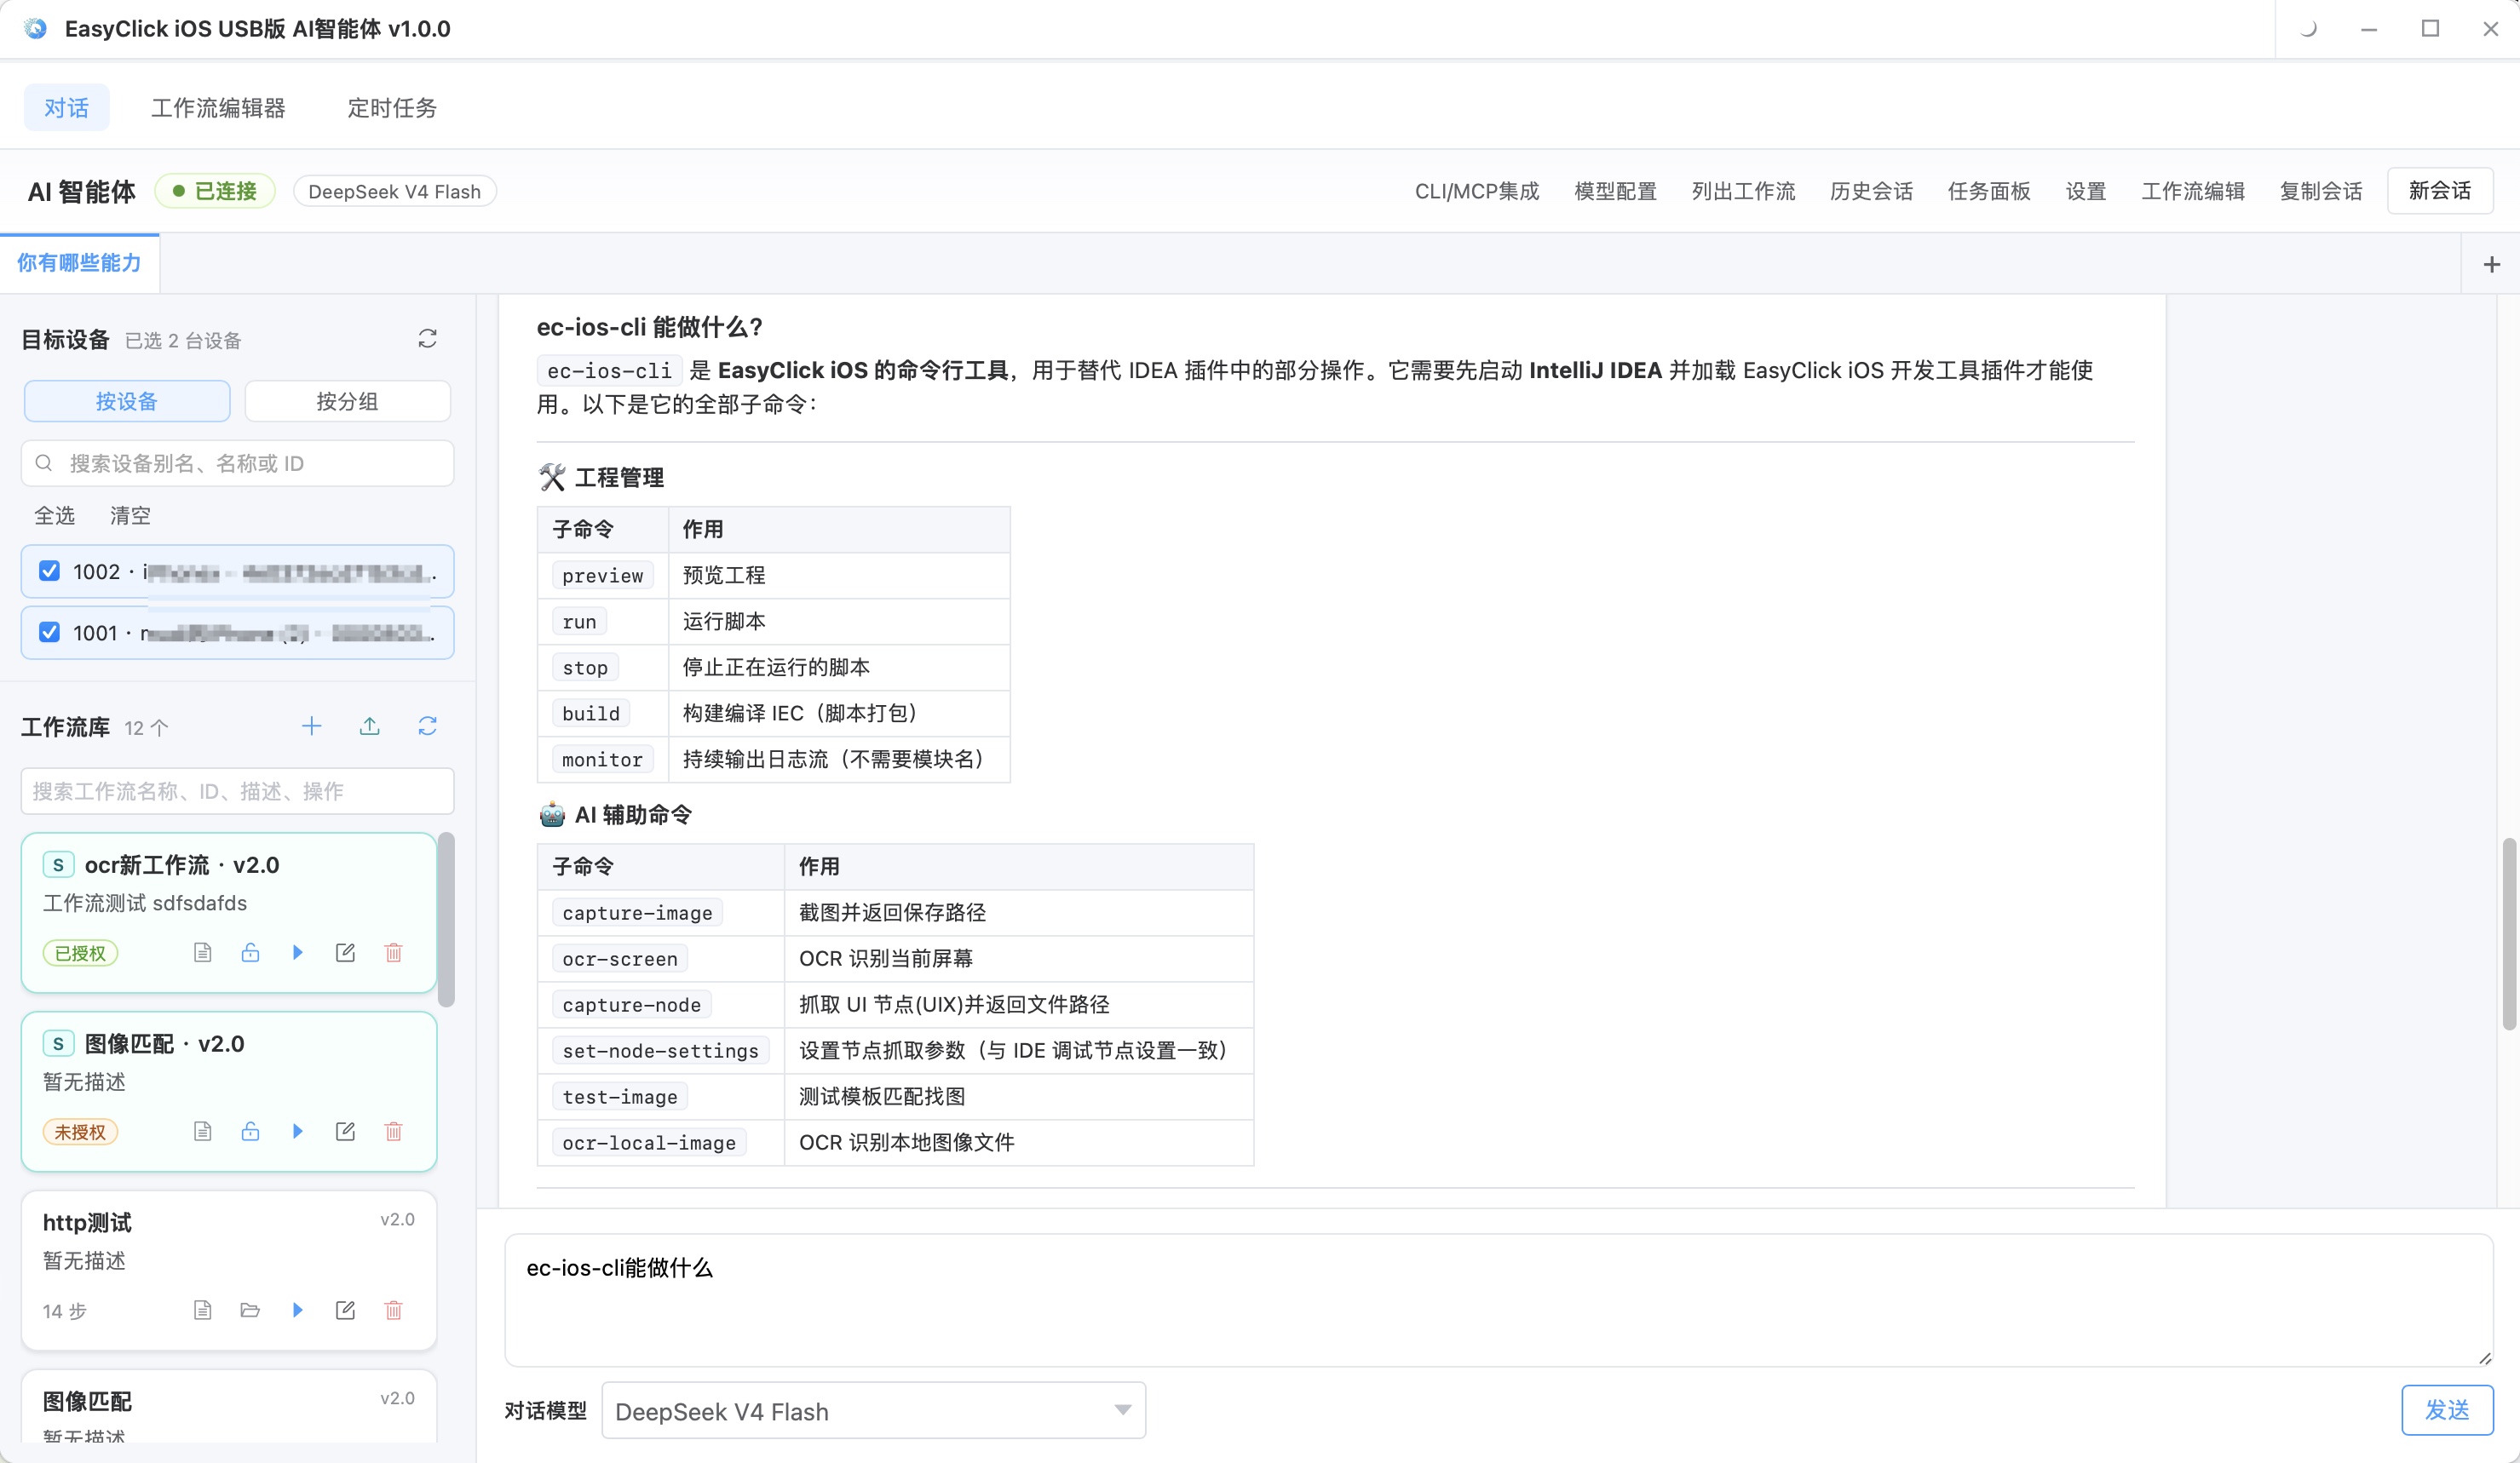Click the DeepSeek V4 Flash model badge

(395, 191)
